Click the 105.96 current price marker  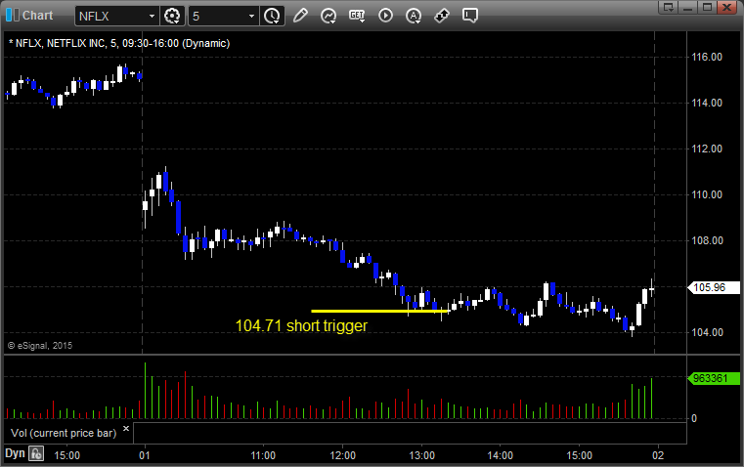(x=708, y=288)
